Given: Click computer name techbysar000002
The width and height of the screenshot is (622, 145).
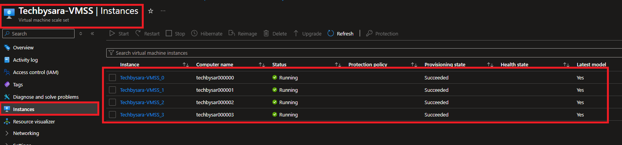Looking at the screenshot, I should pos(215,102).
